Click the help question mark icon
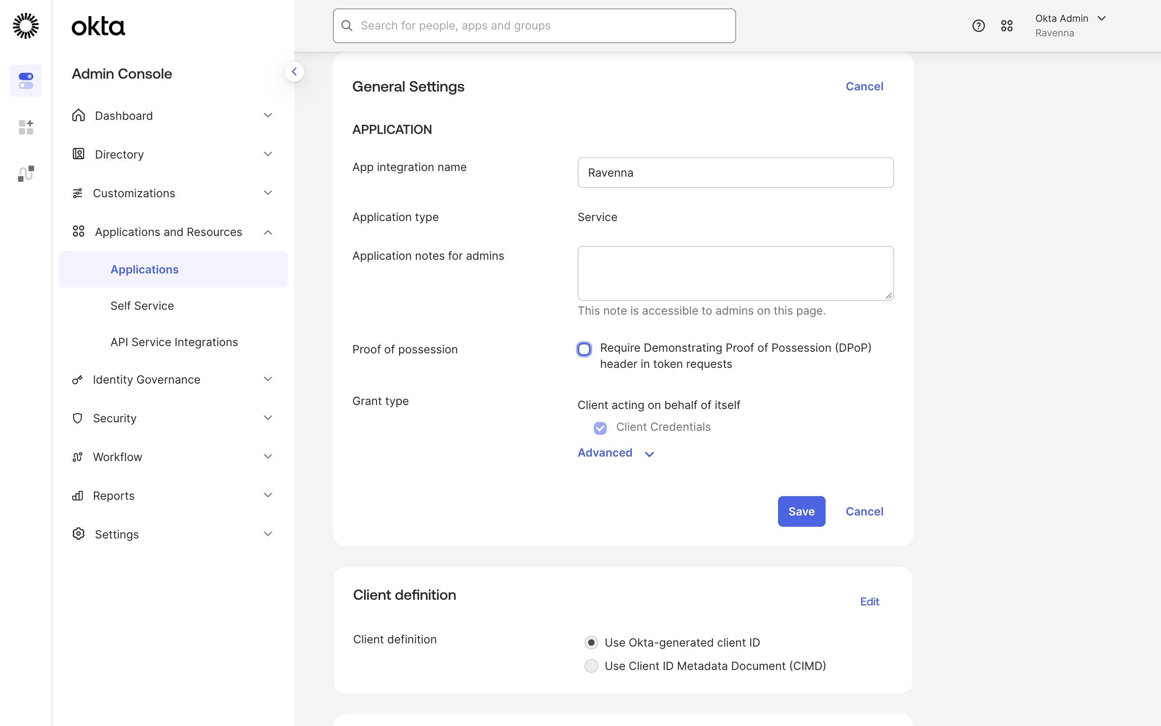The image size is (1161, 726). click(x=978, y=25)
